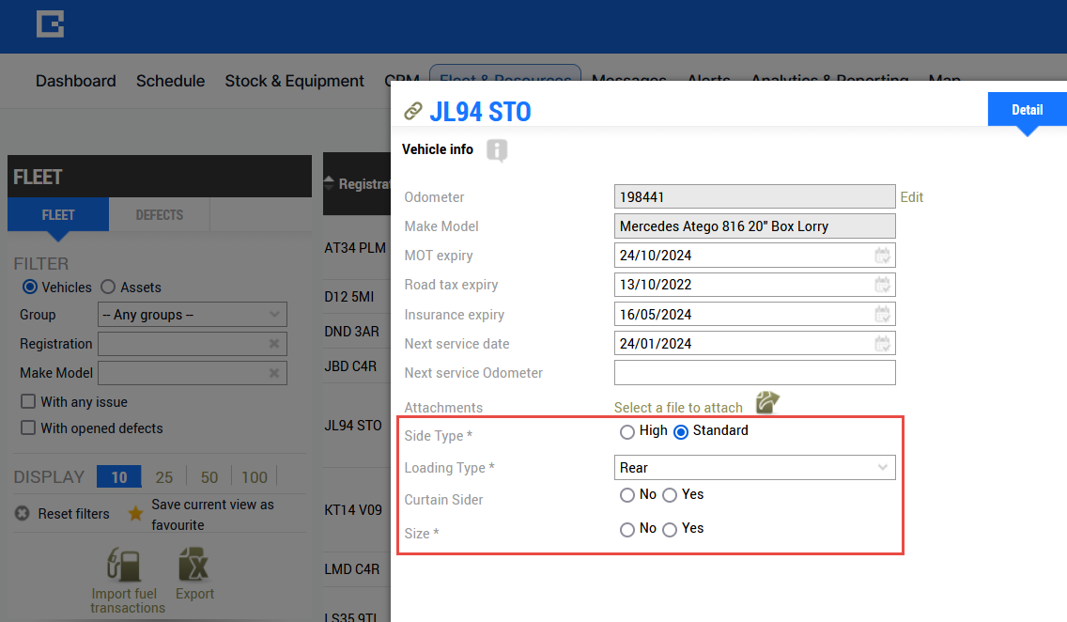Tick the With any issue checkbox
This screenshot has width=1067, height=622.
coord(28,401)
